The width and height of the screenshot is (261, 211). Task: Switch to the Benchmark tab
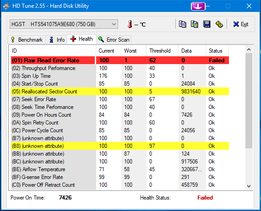coord(27,40)
